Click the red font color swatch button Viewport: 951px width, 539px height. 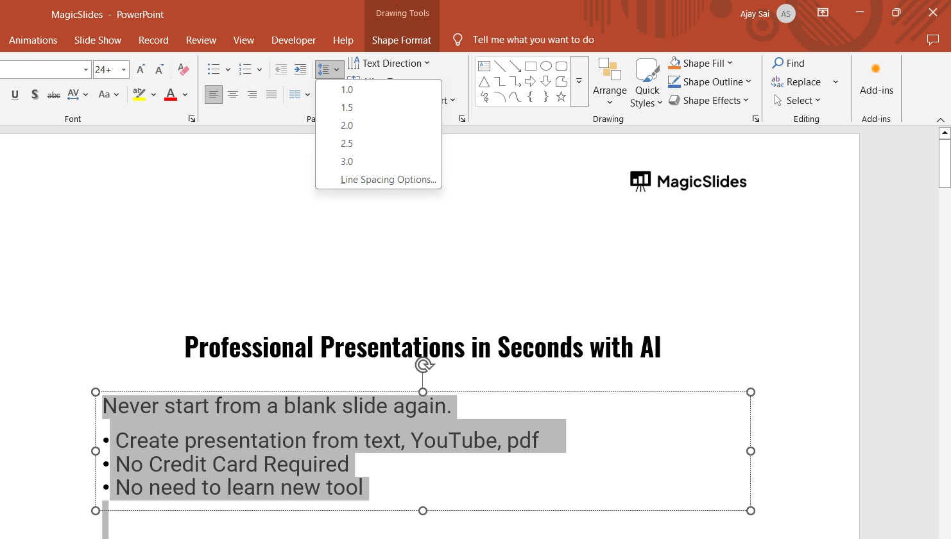coord(171,94)
